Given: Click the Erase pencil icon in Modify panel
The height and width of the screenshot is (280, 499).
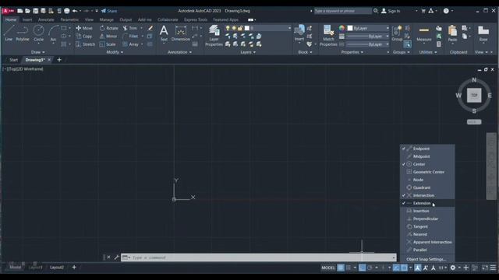Looking at the screenshot, I should click(150, 28).
